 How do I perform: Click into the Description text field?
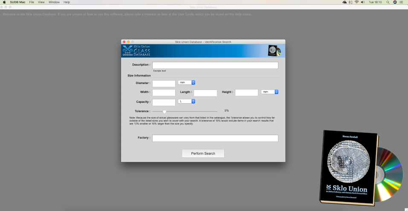pyautogui.click(x=215, y=65)
